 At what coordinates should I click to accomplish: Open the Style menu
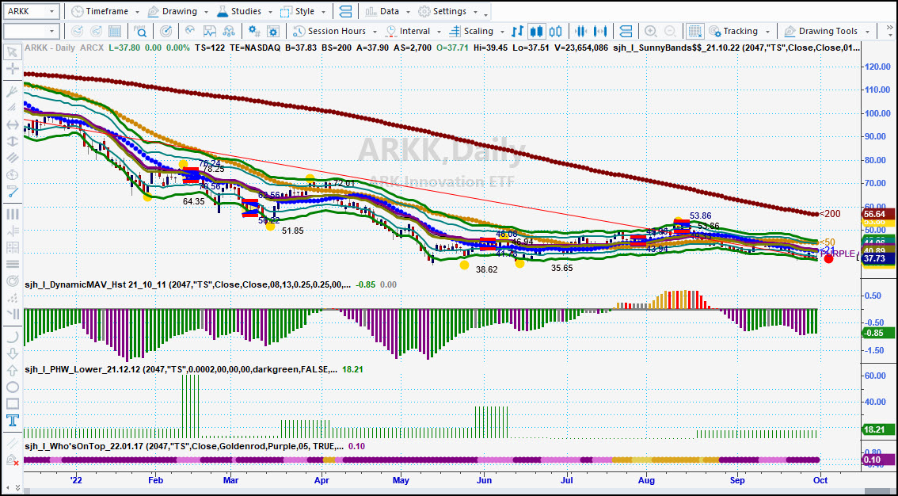[303, 11]
